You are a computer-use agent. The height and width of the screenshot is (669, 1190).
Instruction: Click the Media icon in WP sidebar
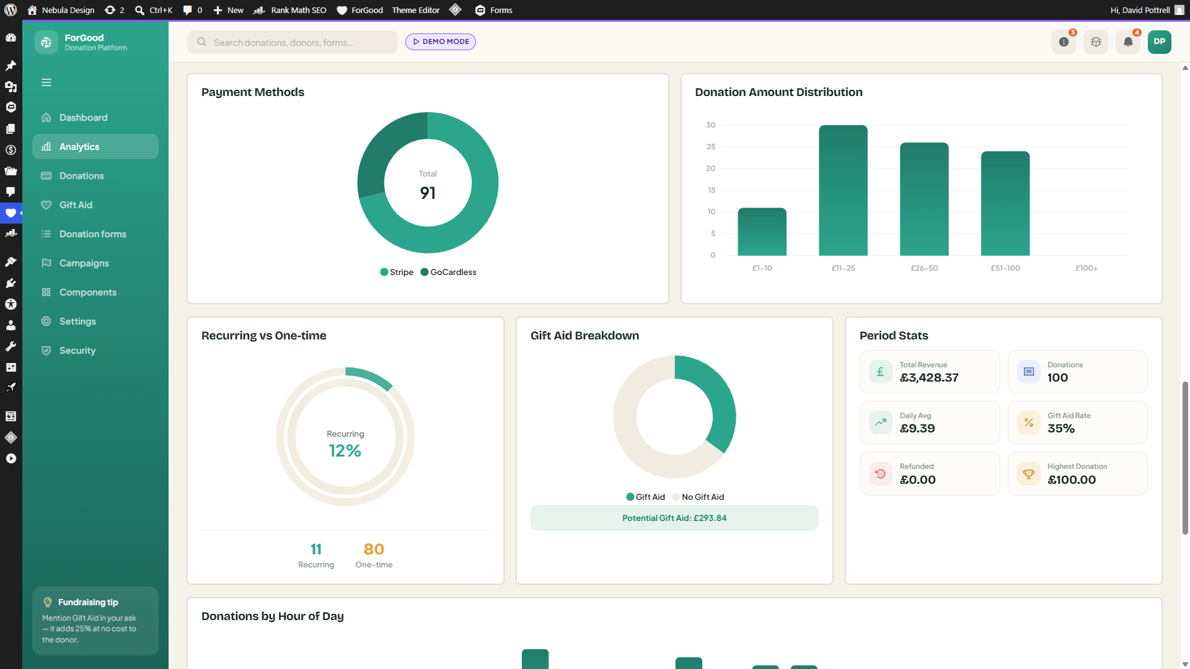click(11, 86)
